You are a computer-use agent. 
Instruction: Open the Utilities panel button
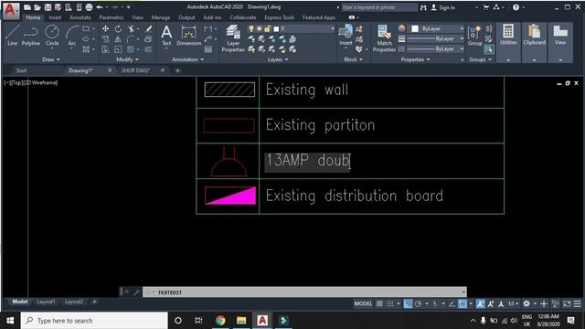[x=508, y=42]
